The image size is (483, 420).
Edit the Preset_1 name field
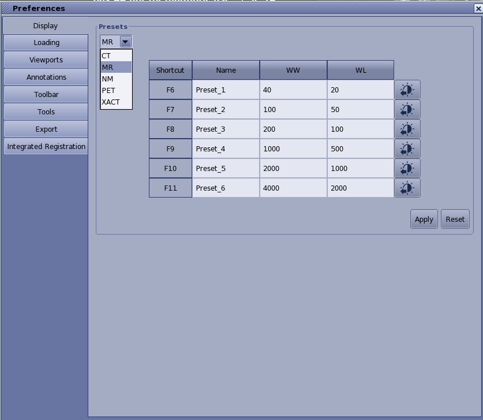point(226,90)
